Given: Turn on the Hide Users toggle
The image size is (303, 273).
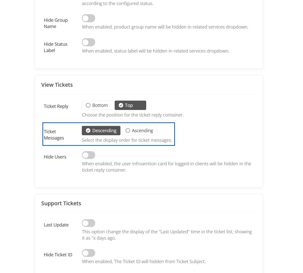Looking at the screenshot, I should [88, 155].
